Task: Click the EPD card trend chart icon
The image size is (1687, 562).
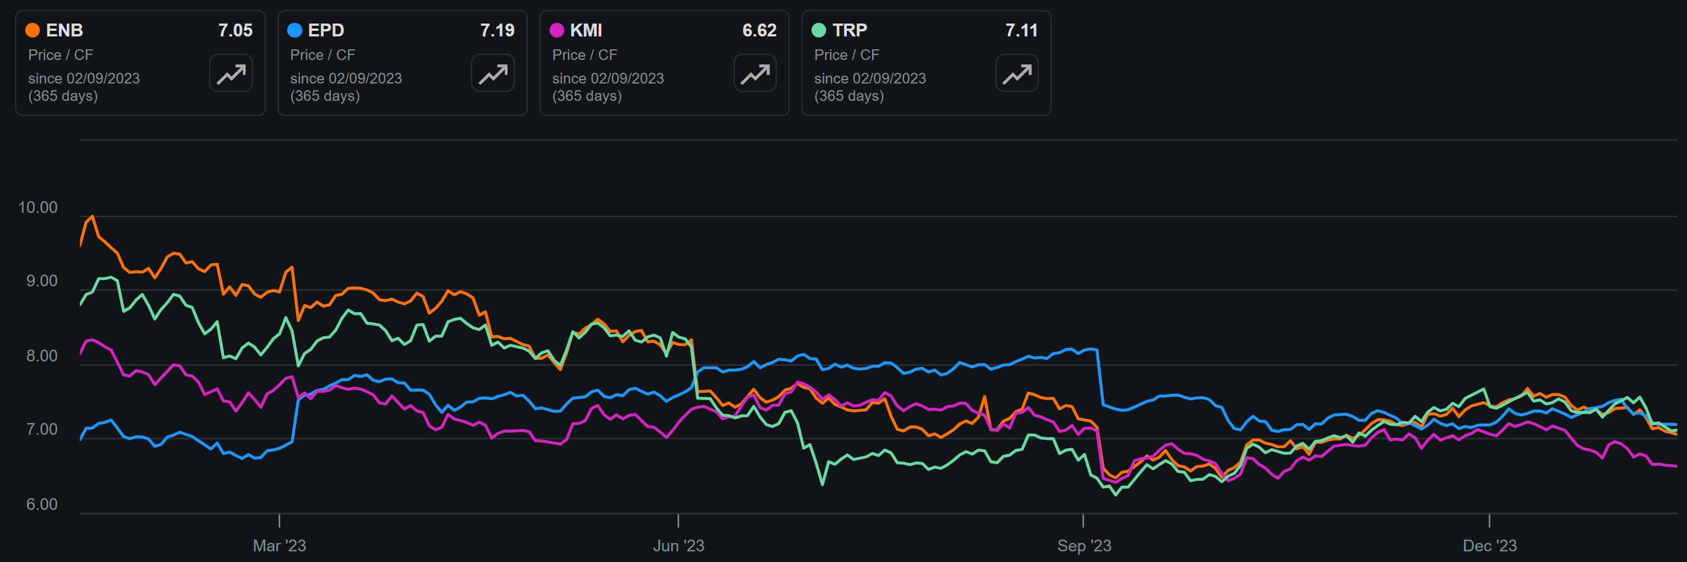Action: [x=493, y=73]
